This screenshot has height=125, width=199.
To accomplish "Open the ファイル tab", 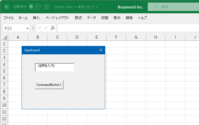I will click(8, 18).
